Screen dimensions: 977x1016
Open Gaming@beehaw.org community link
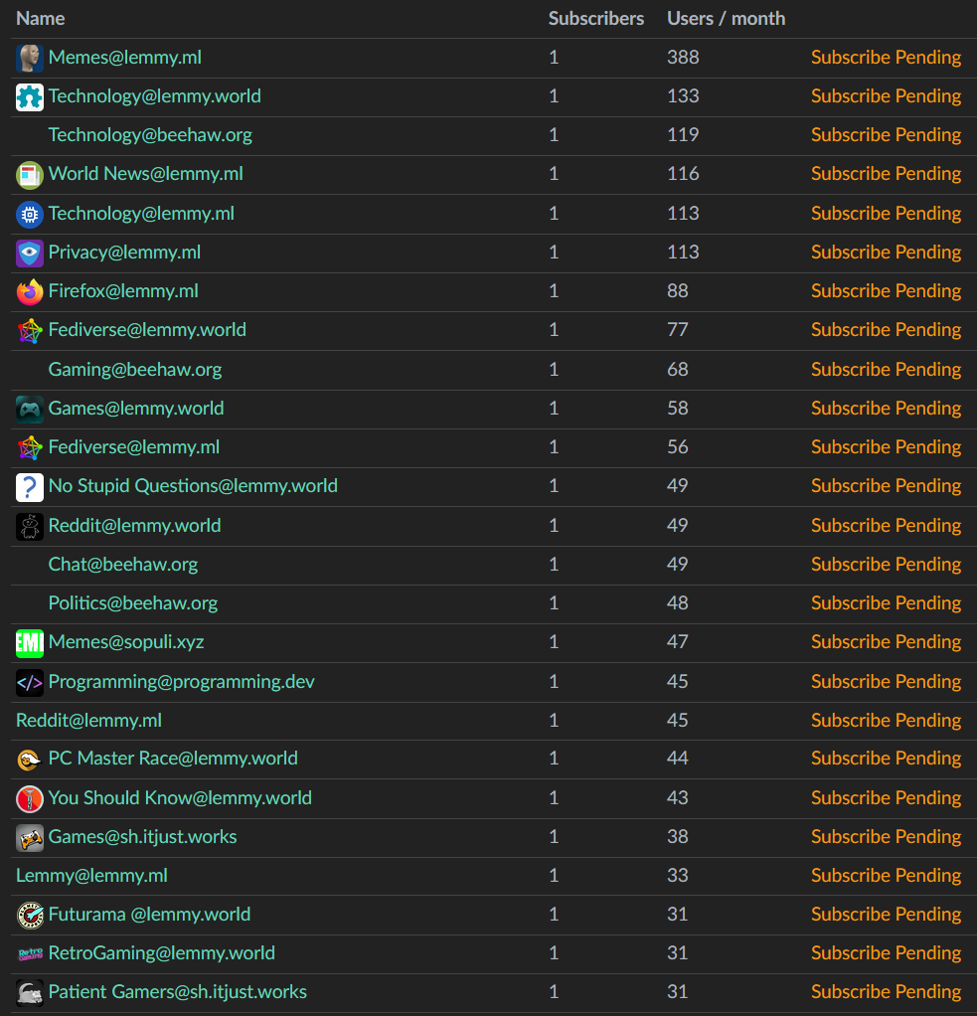point(135,370)
